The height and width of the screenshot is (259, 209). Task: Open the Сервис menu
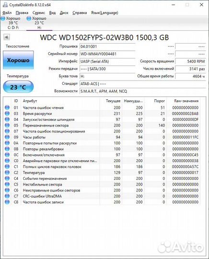point(39,13)
